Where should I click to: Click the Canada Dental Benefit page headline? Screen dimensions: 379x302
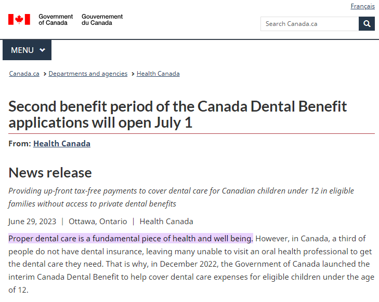click(177, 115)
